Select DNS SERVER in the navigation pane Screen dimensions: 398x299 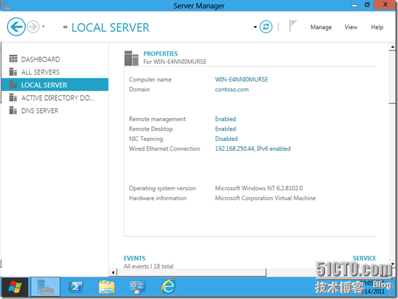click(55, 111)
